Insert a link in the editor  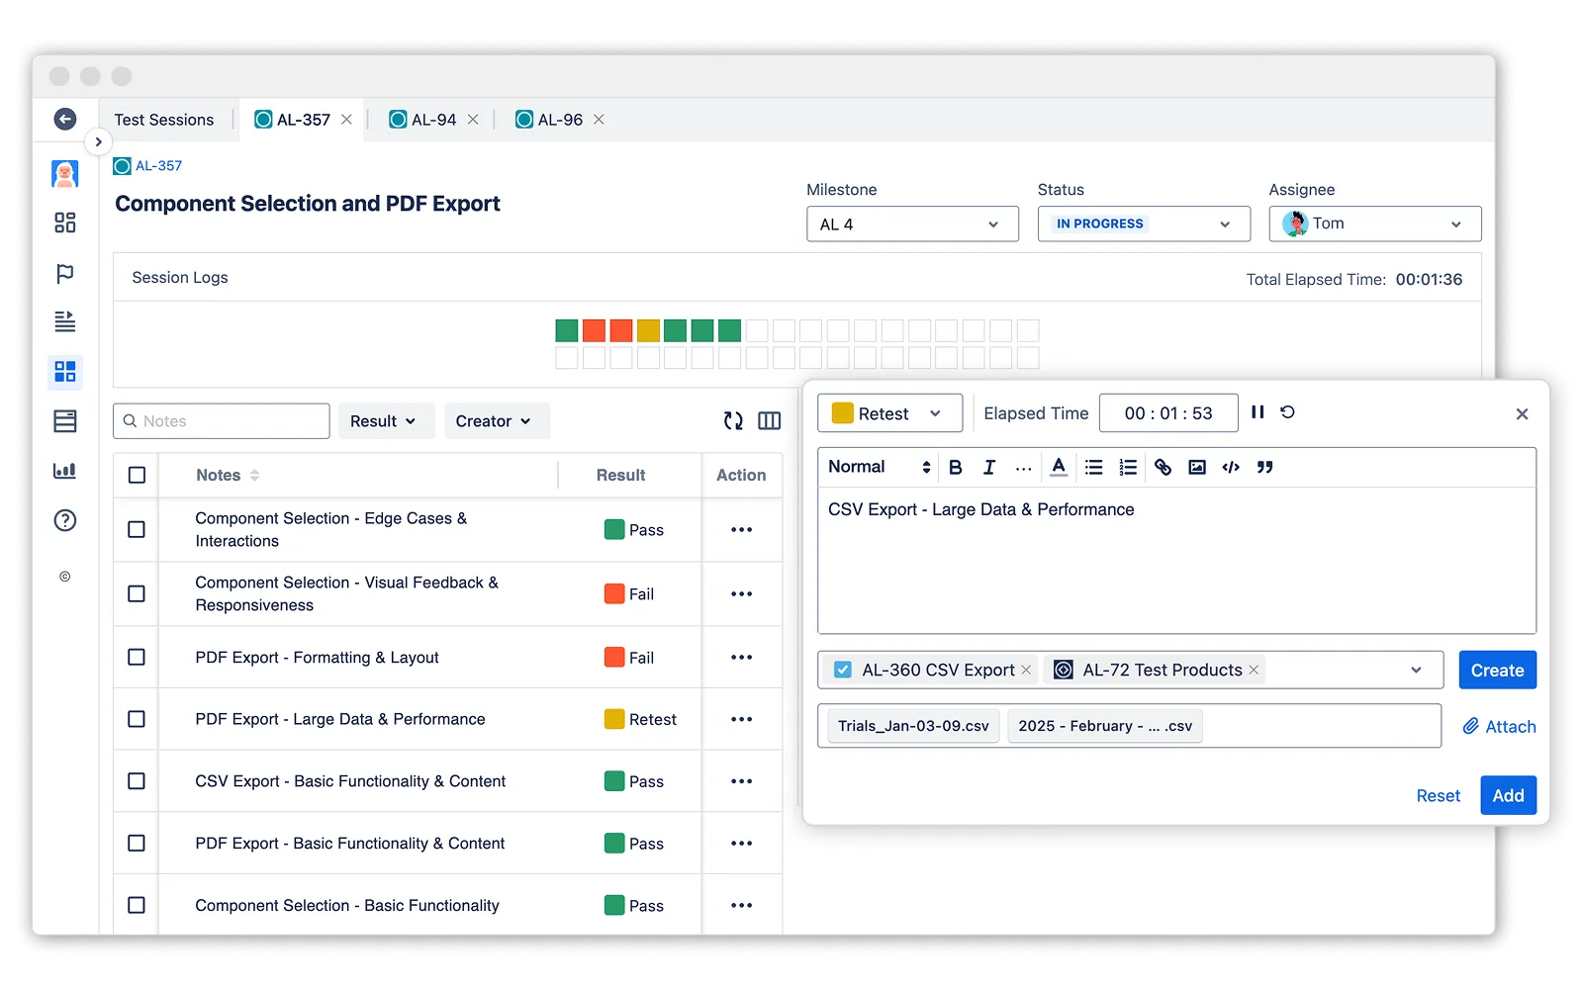click(1163, 467)
